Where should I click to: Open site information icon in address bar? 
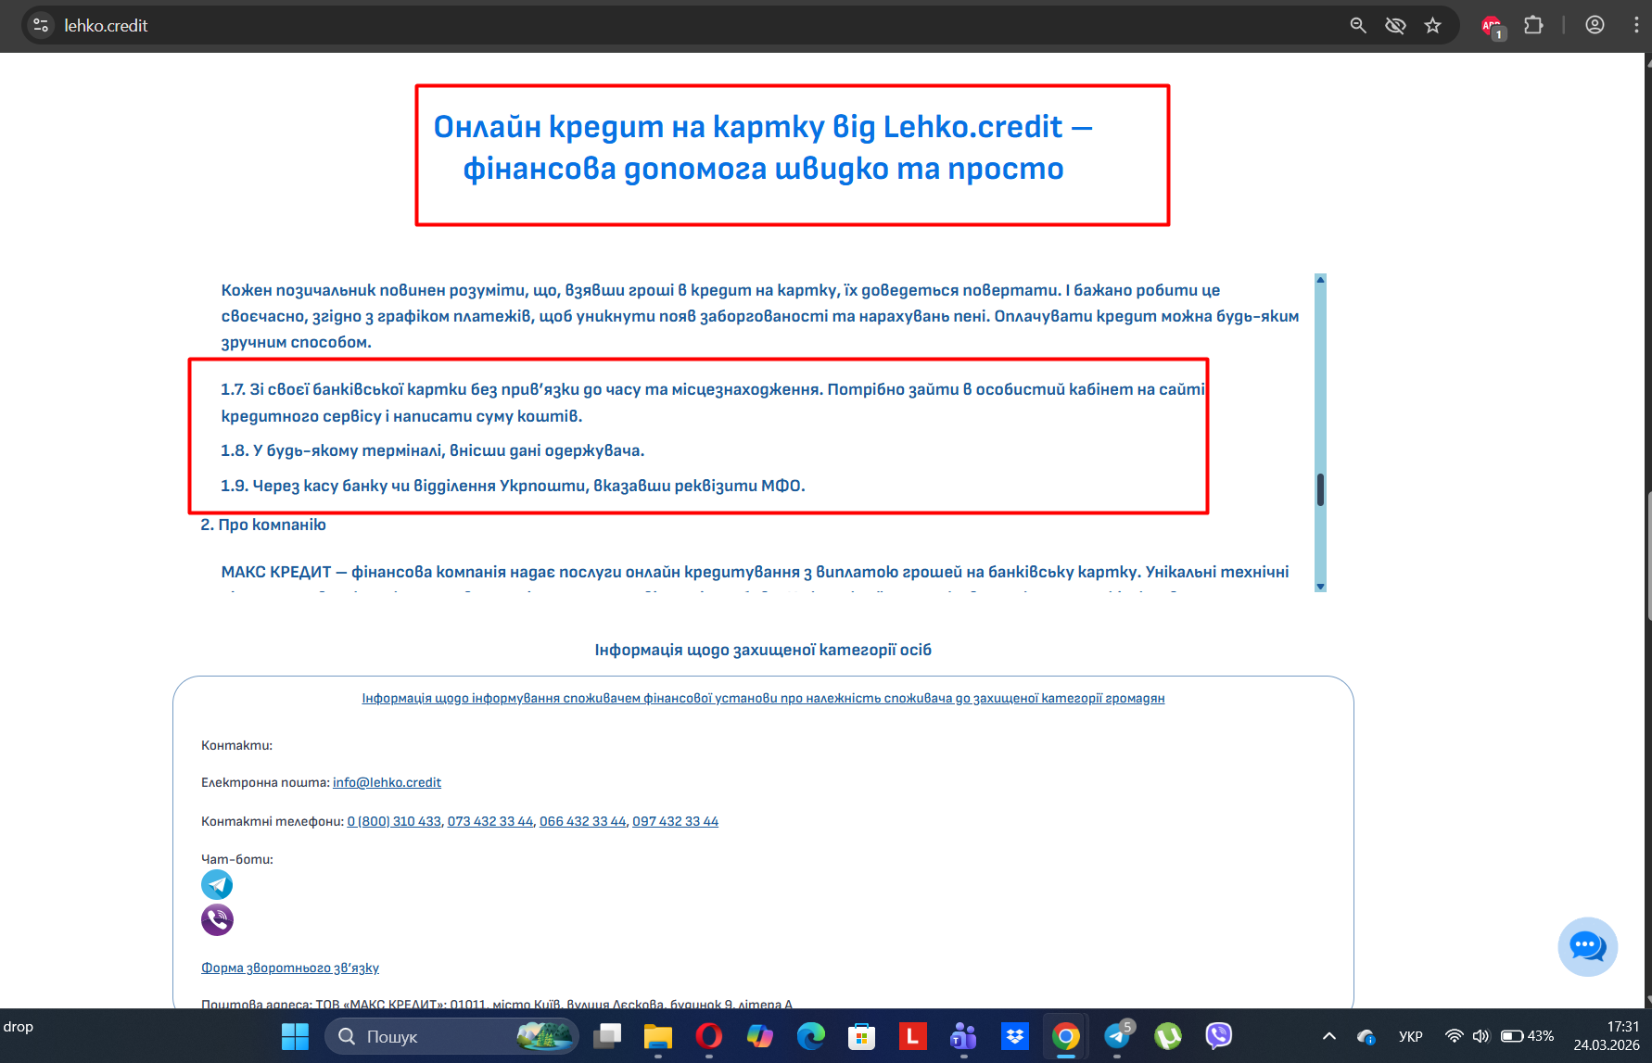coord(41,25)
